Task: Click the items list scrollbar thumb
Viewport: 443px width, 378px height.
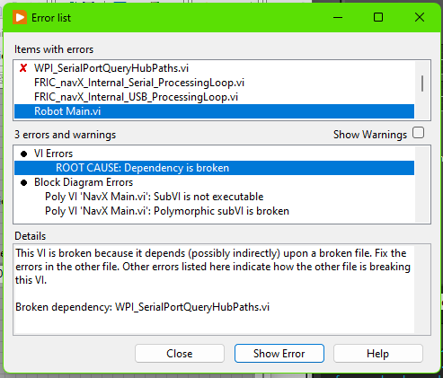Action: [x=422, y=84]
